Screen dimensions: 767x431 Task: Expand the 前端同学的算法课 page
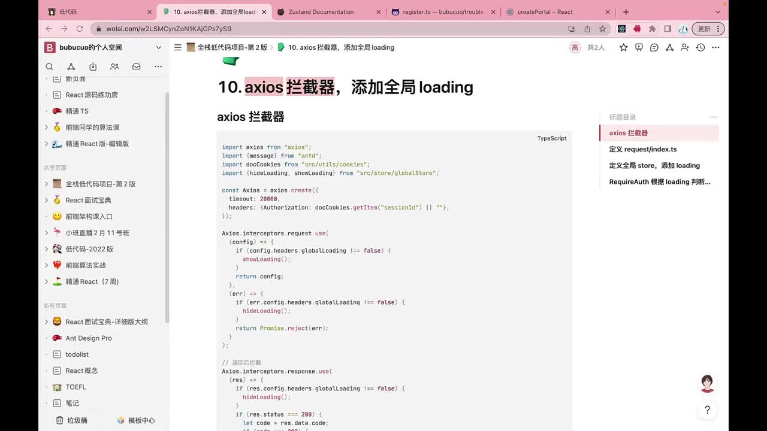46,127
